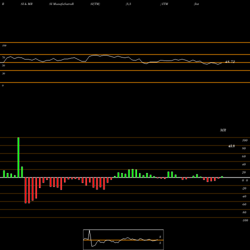The height and width of the screenshot is (250, 250).
Task: Click the -60 label on MR axis
Action: click(x=244, y=204)
